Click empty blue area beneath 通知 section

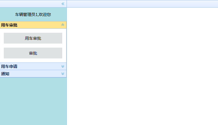click(33, 101)
